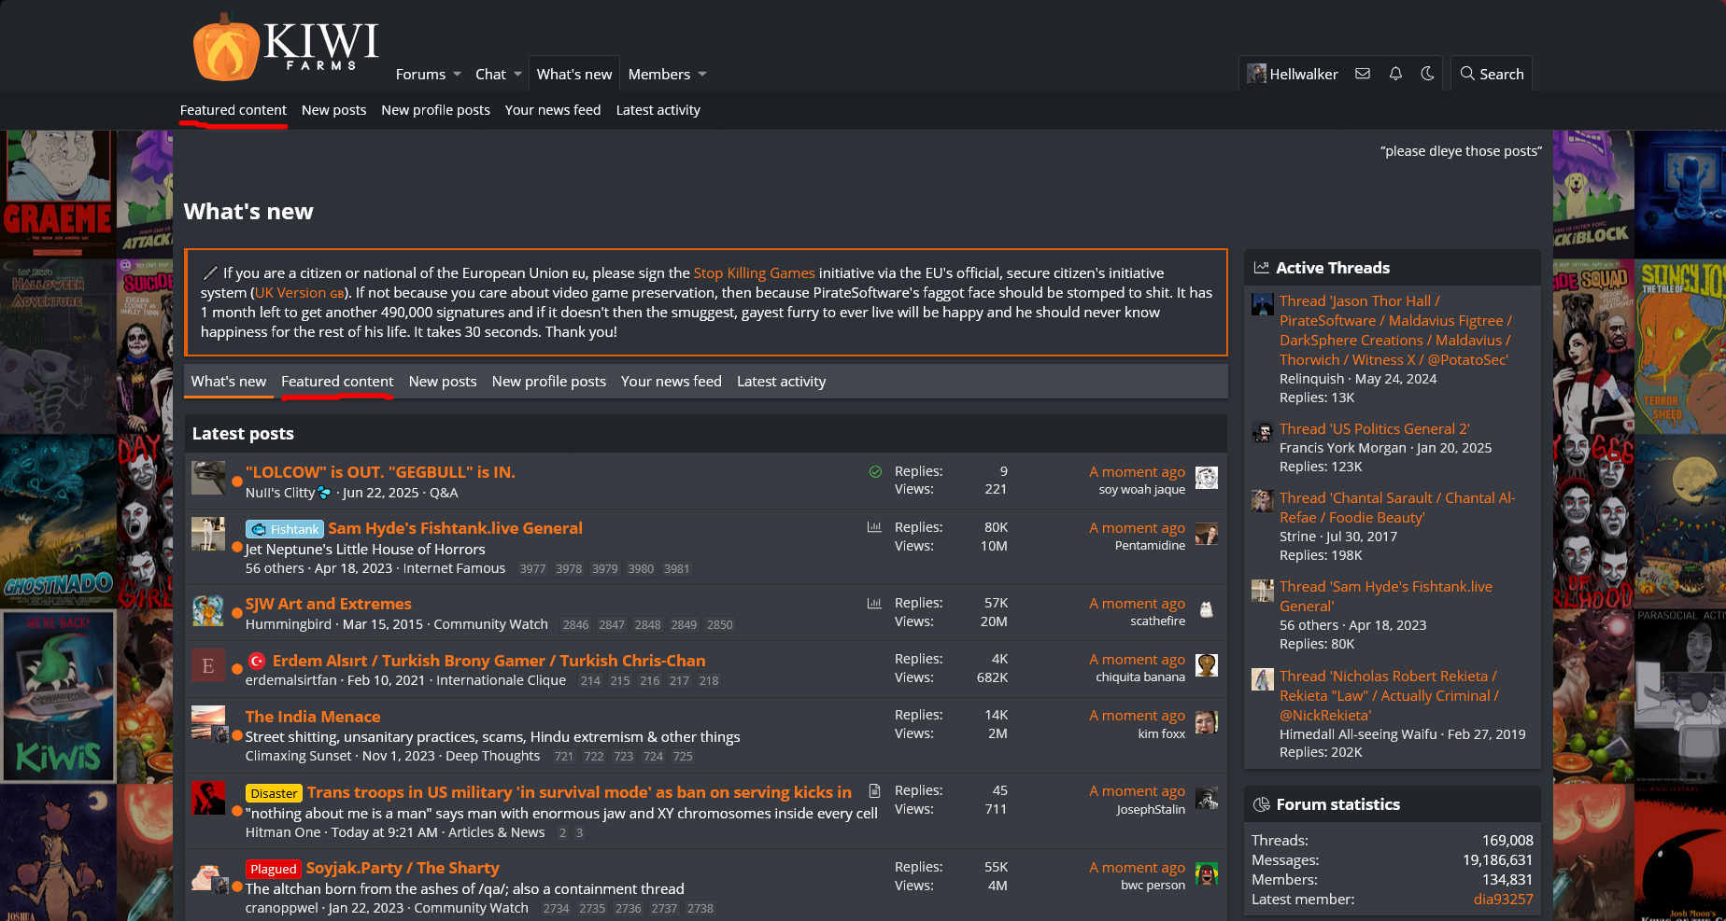Click the Turkish flag icon on Erdem row
Image resolution: width=1726 pixels, height=921 pixels.
click(x=257, y=661)
